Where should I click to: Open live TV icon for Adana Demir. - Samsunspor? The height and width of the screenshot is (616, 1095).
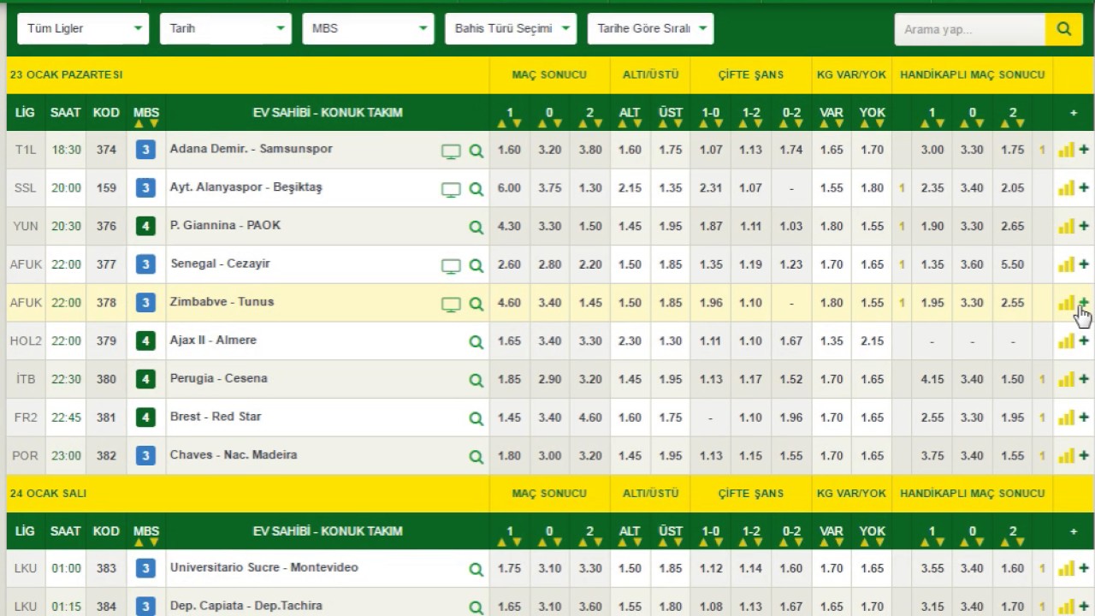point(451,151)
